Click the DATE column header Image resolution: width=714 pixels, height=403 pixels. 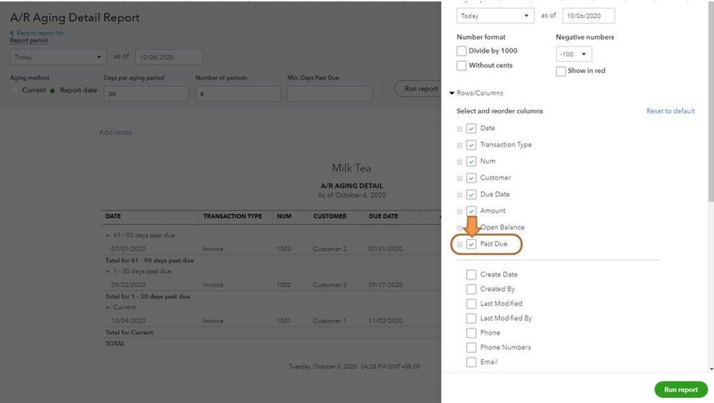114,217
